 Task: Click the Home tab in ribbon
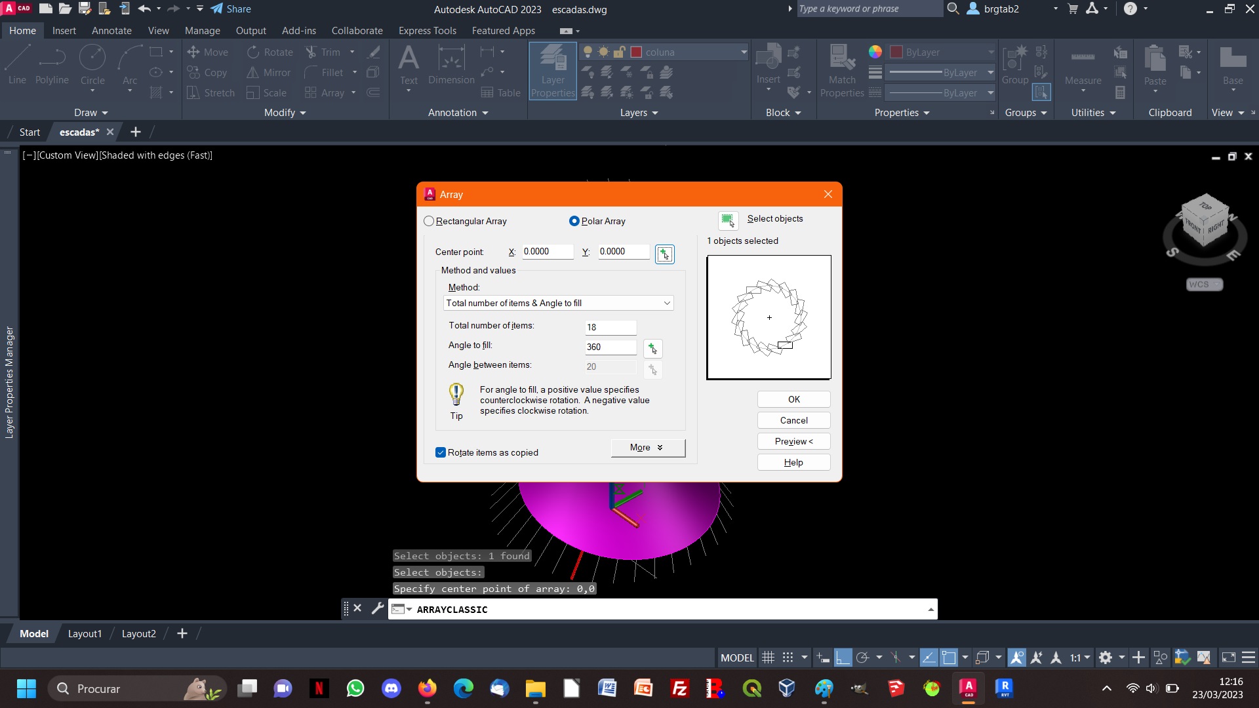click(22, 30)
